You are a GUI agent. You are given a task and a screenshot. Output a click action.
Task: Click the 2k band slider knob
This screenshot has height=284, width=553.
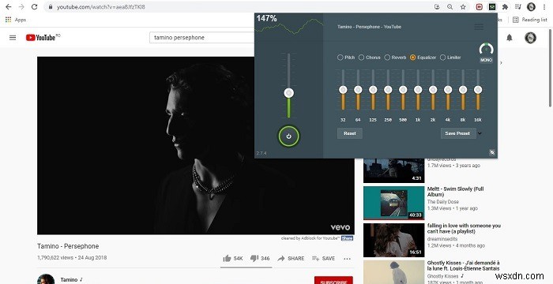pyautogui.click(x=433, y=90)
